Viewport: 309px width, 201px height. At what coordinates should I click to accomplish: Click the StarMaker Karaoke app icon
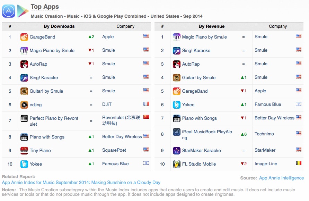(x=176, y=150)
